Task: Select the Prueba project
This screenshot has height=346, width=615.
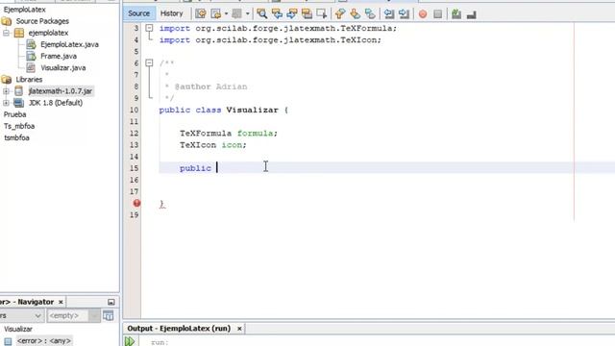Action: coord(15,114)
